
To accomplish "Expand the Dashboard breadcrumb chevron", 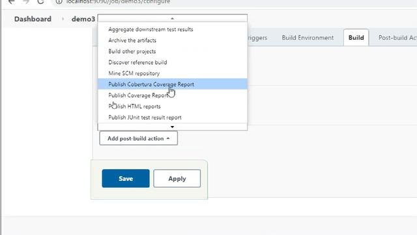I will point(63,19).
